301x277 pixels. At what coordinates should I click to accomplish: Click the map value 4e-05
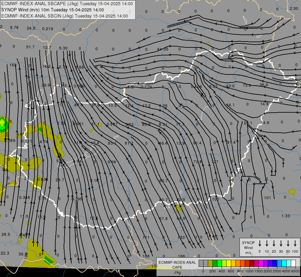tap(163, 49)
